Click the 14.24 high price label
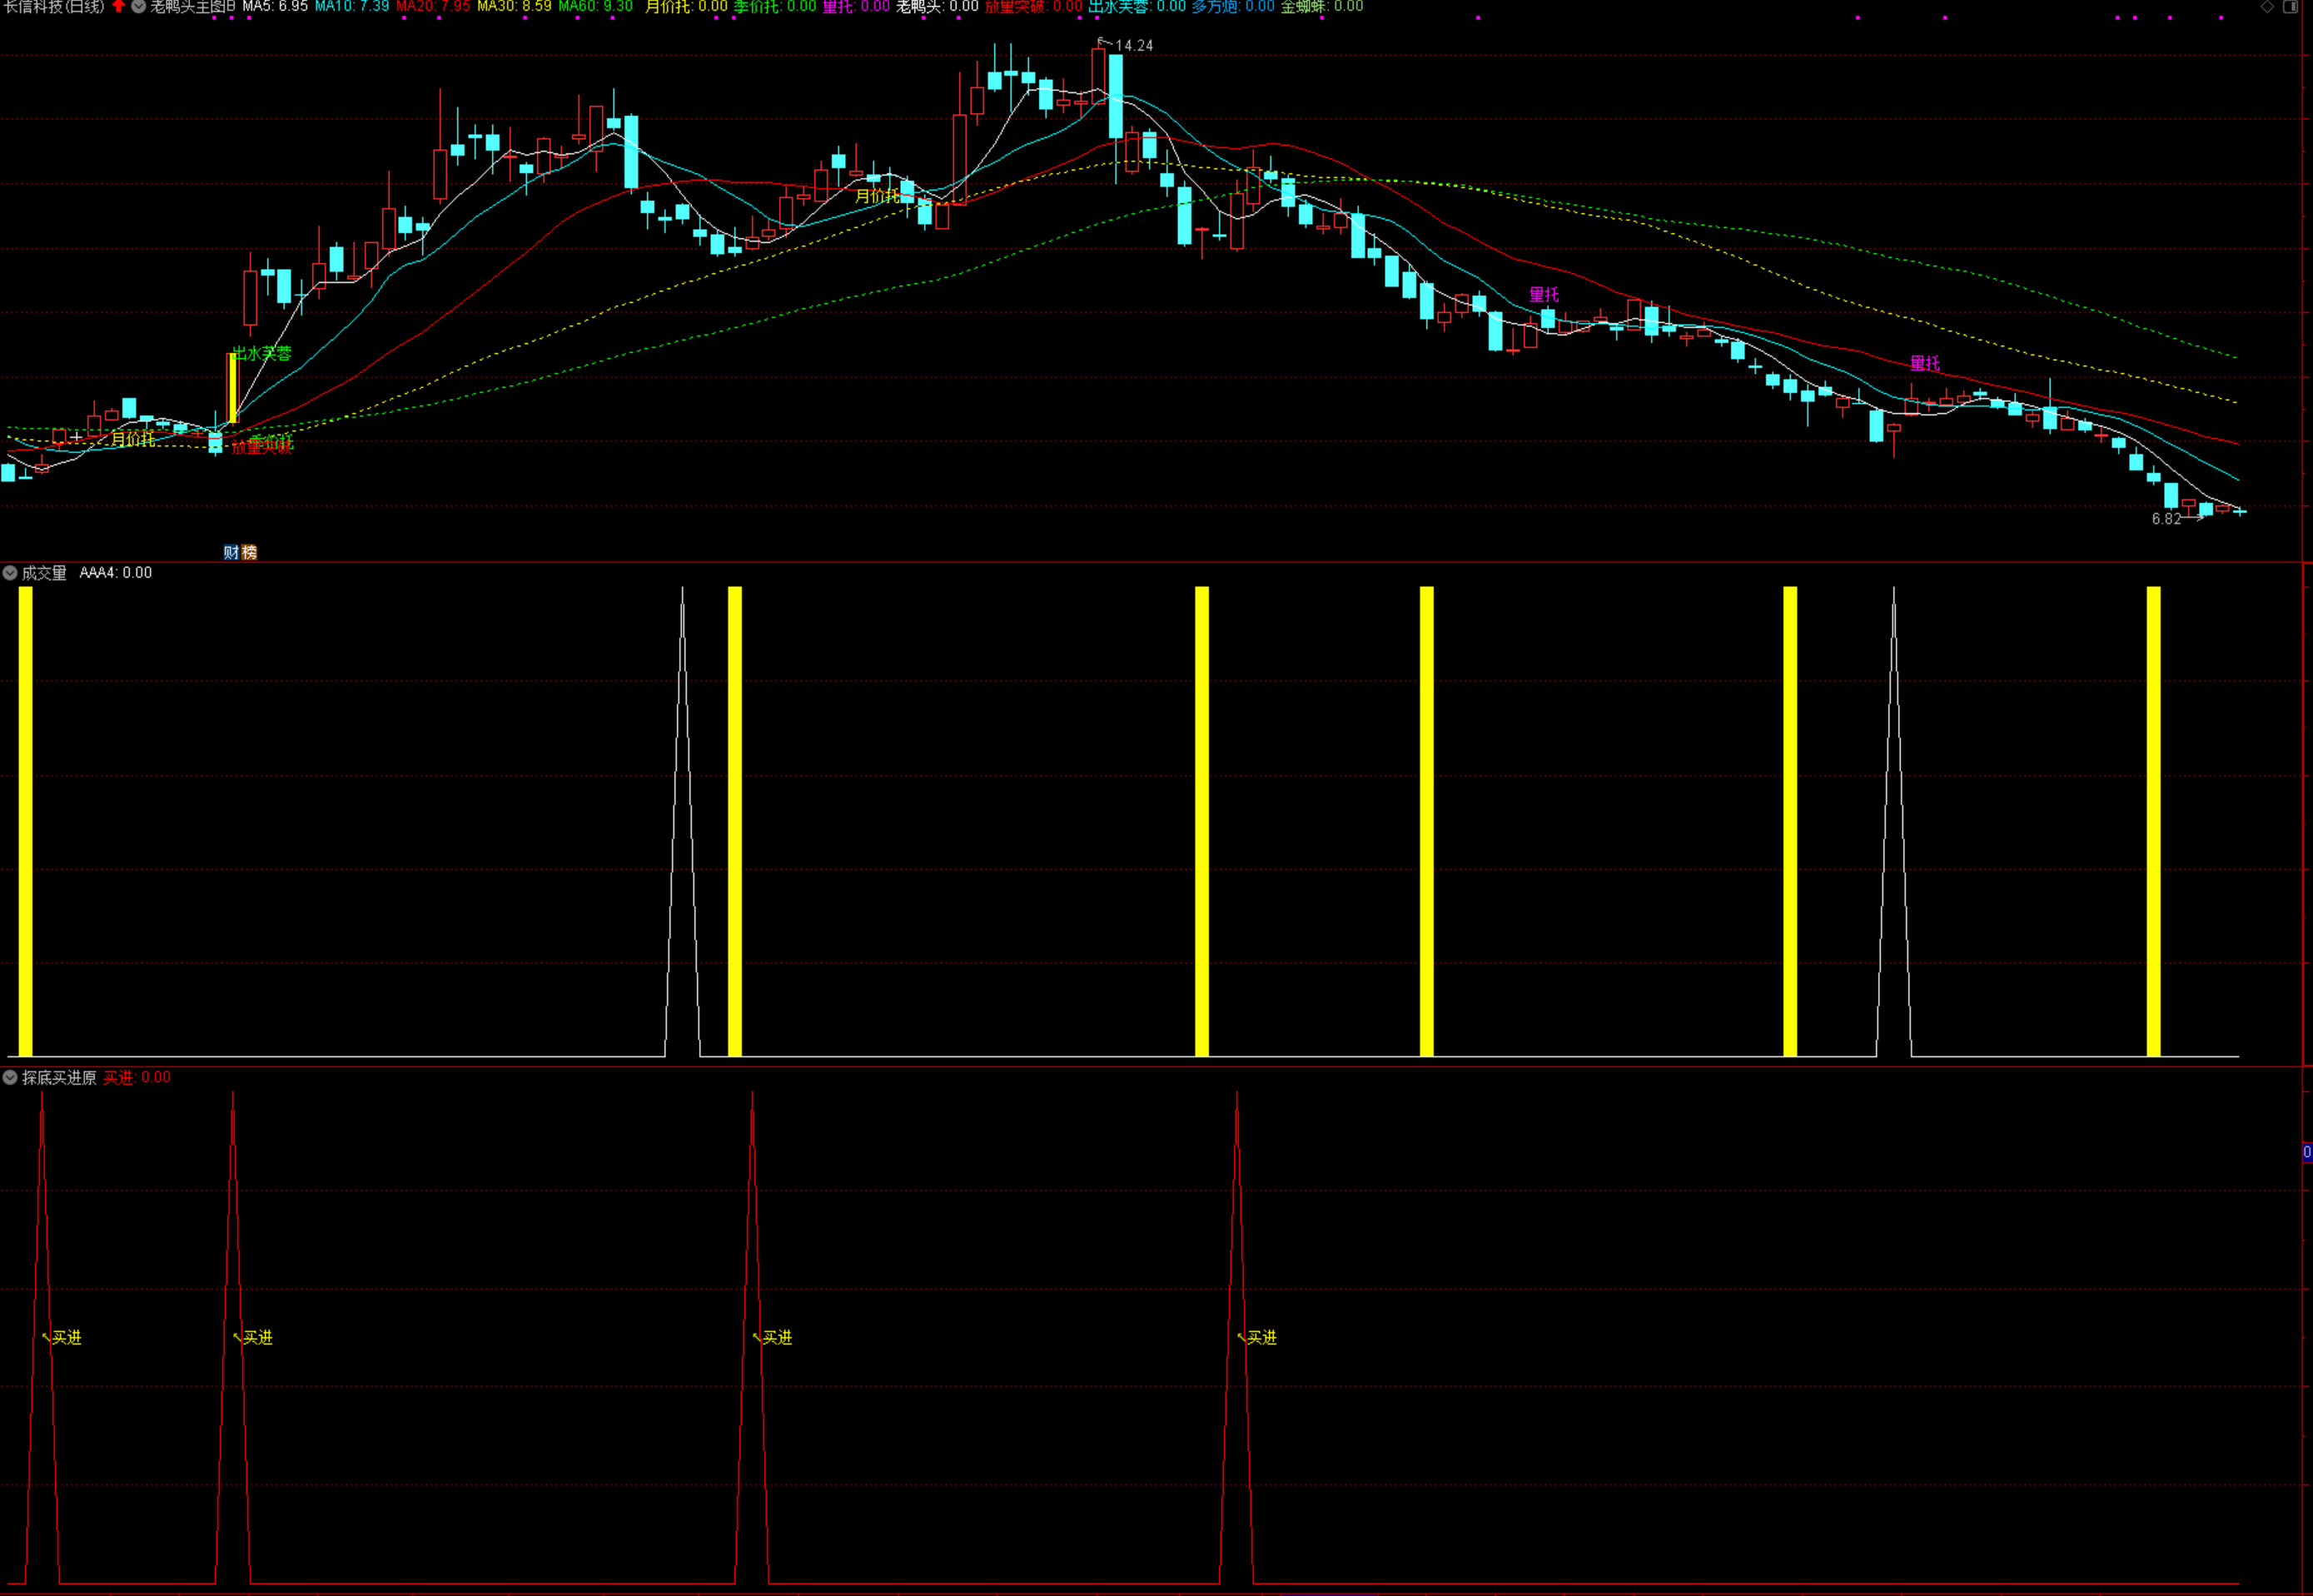The width and height of the screenshot is (2313, 1596). click(x=1134, y=46)
